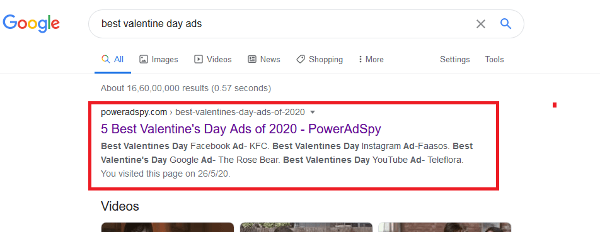Select the Videos play icon tab

(198, 59)
